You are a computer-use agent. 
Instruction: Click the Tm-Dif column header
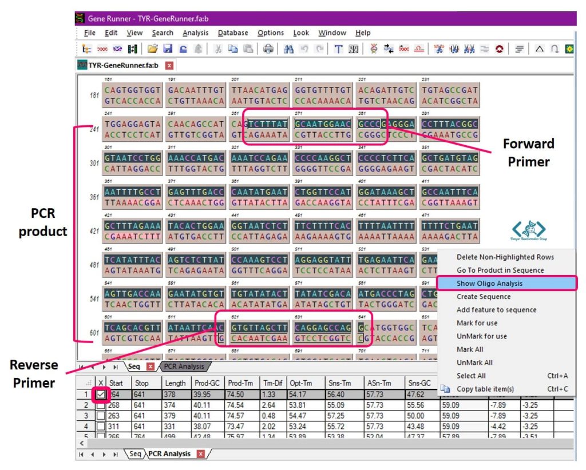[273, 383]
